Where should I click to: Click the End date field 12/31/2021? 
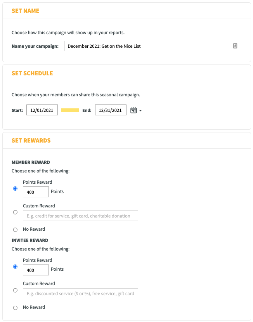111,110
